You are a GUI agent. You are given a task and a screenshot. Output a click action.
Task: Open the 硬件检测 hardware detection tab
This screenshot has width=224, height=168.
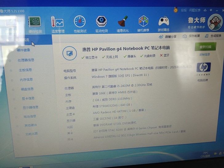click(x=35, y=25)
